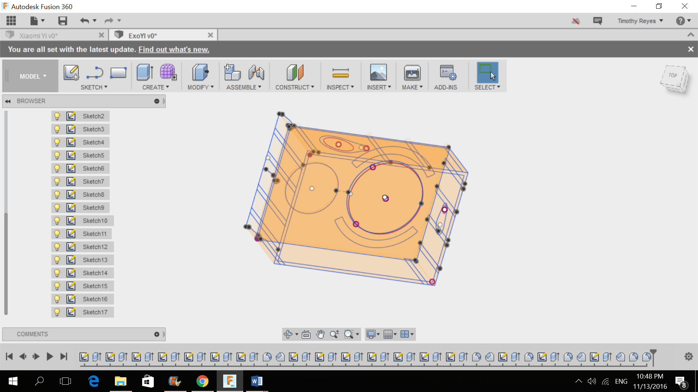The height and width of the screenshot is (392, 698).
Task: Hide Sketch12 using its lightbulb toggle
Action: (x=57, y=246)
